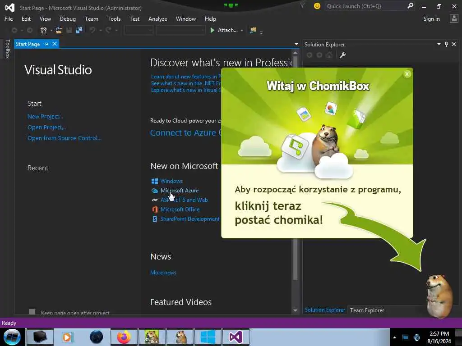The image size is (462, 346).
Task: Open the Test menu
Action: [134, 19]
